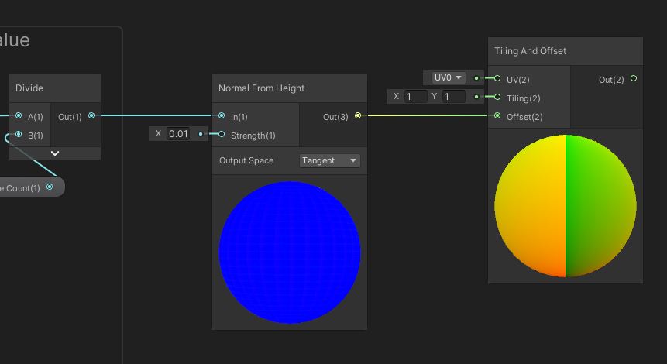Expand the Divide node preview chevron

pyautogui.click(x=55, y=153)
